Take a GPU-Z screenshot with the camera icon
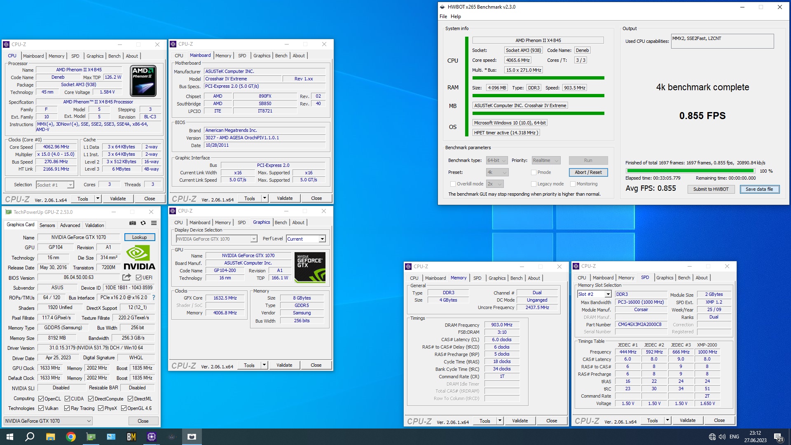This screenshot has width=791, height=445. 133,223
